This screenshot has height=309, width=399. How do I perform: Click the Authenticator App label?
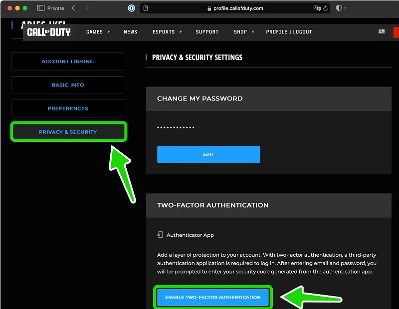190,235
